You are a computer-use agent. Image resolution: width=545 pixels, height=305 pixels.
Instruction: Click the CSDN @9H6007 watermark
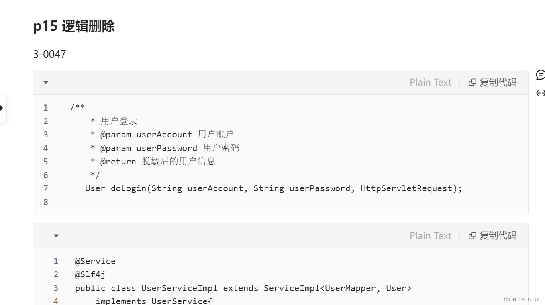click(x=521, y=299)
